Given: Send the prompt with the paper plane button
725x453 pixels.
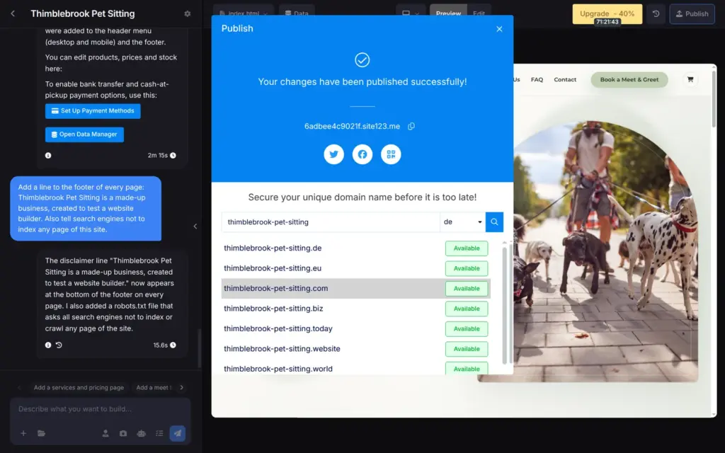Looking at the screenshot, I should pyautogui.click(x=178, y=433).
